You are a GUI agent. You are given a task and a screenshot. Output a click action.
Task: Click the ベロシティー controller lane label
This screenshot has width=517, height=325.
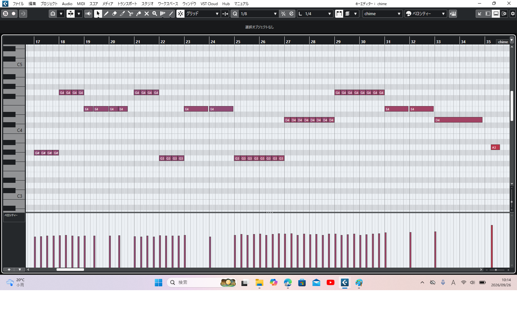pos(14,217)
